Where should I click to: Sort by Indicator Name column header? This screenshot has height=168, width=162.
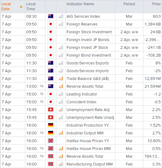point(80,4)
